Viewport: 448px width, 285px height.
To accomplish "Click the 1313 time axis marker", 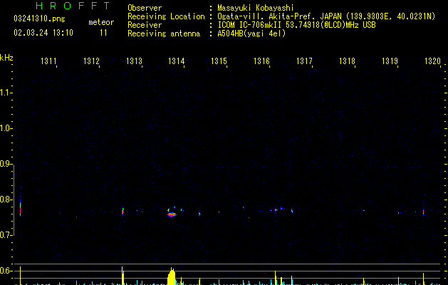I will coord(134,61).
